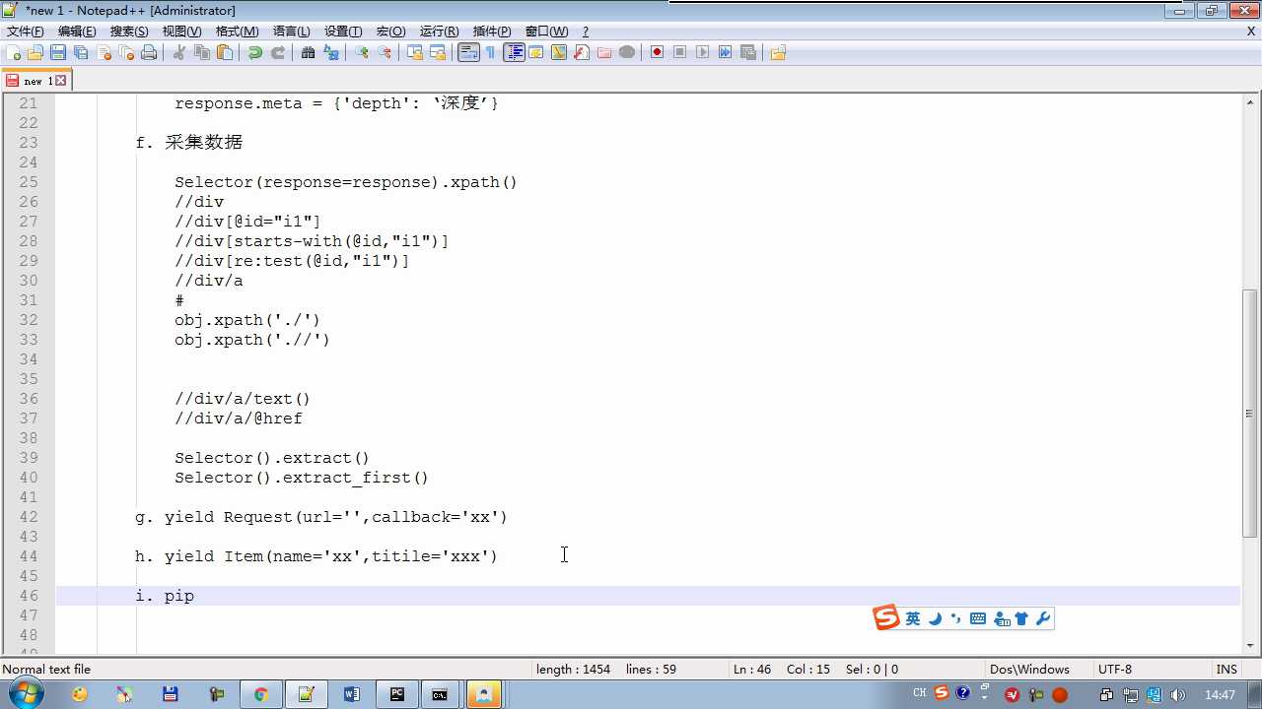Open the 宏(O) menu
The image size is (1262, 709).
pyautogui.click(x=390, y=32)
